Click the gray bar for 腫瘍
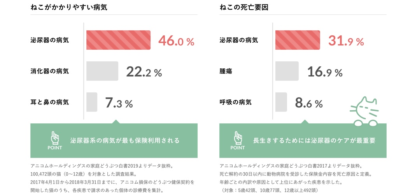Image resolution: width=417 pixels, height=196 pixels. (287, 71)
